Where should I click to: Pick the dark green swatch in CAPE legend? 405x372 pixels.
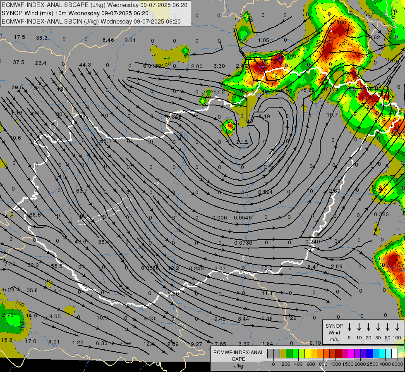(x=289, y=354)
